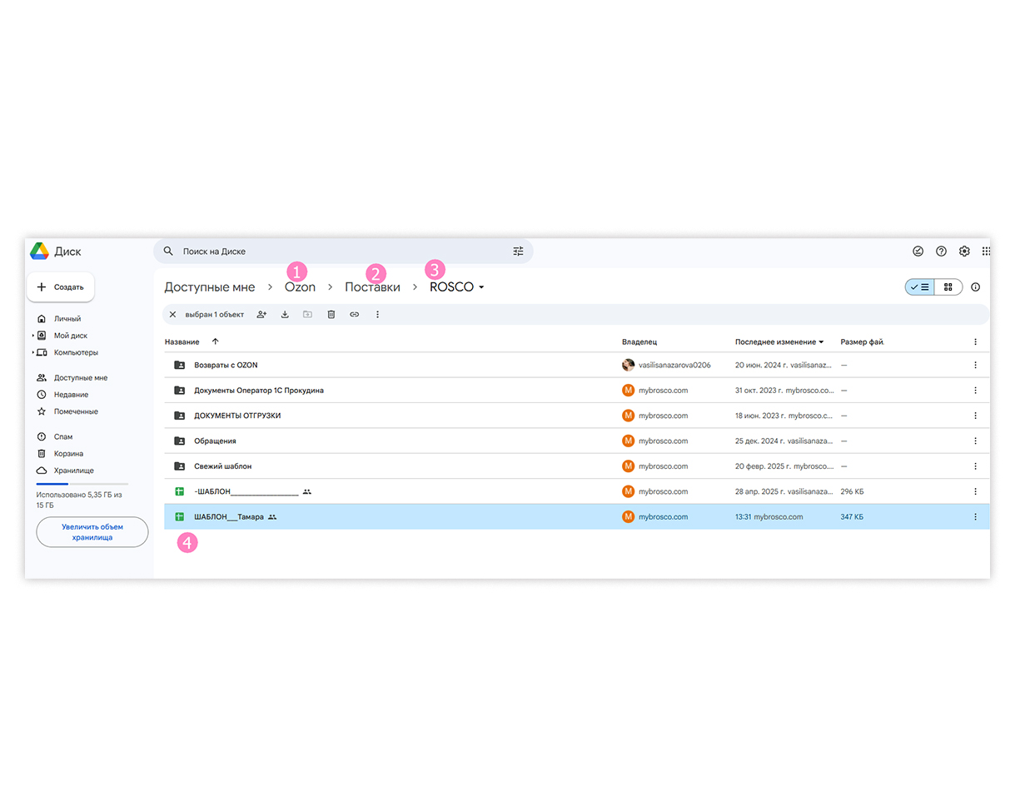Open Корзина in sidebar
Screen dimensions: 1015x787
pyautogui.click(x=68, y=454)
